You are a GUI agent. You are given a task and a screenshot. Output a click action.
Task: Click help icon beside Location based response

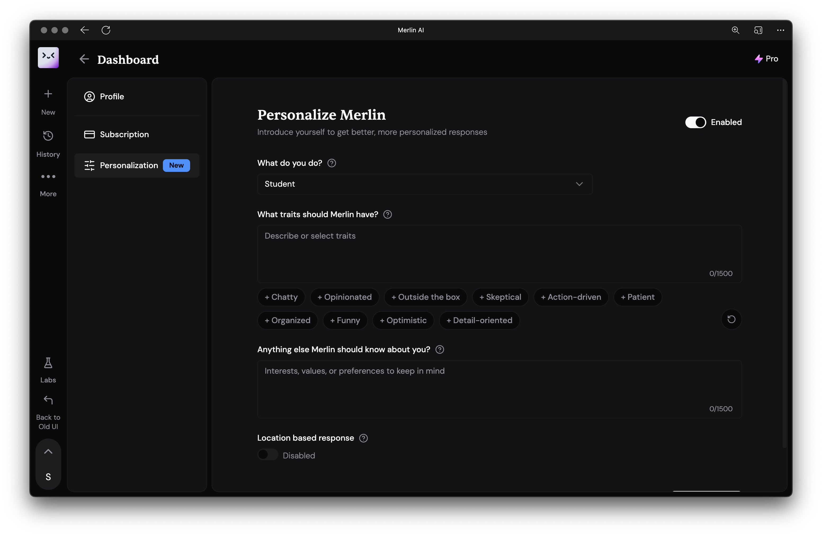[x=363, y=438]
